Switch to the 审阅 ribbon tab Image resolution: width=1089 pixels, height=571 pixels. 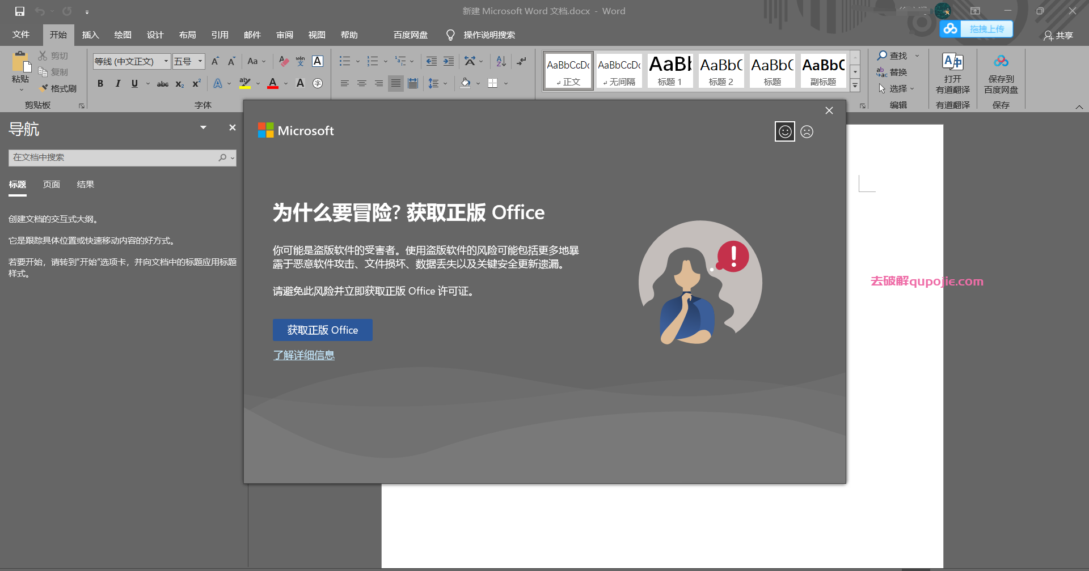click(285, 35)
